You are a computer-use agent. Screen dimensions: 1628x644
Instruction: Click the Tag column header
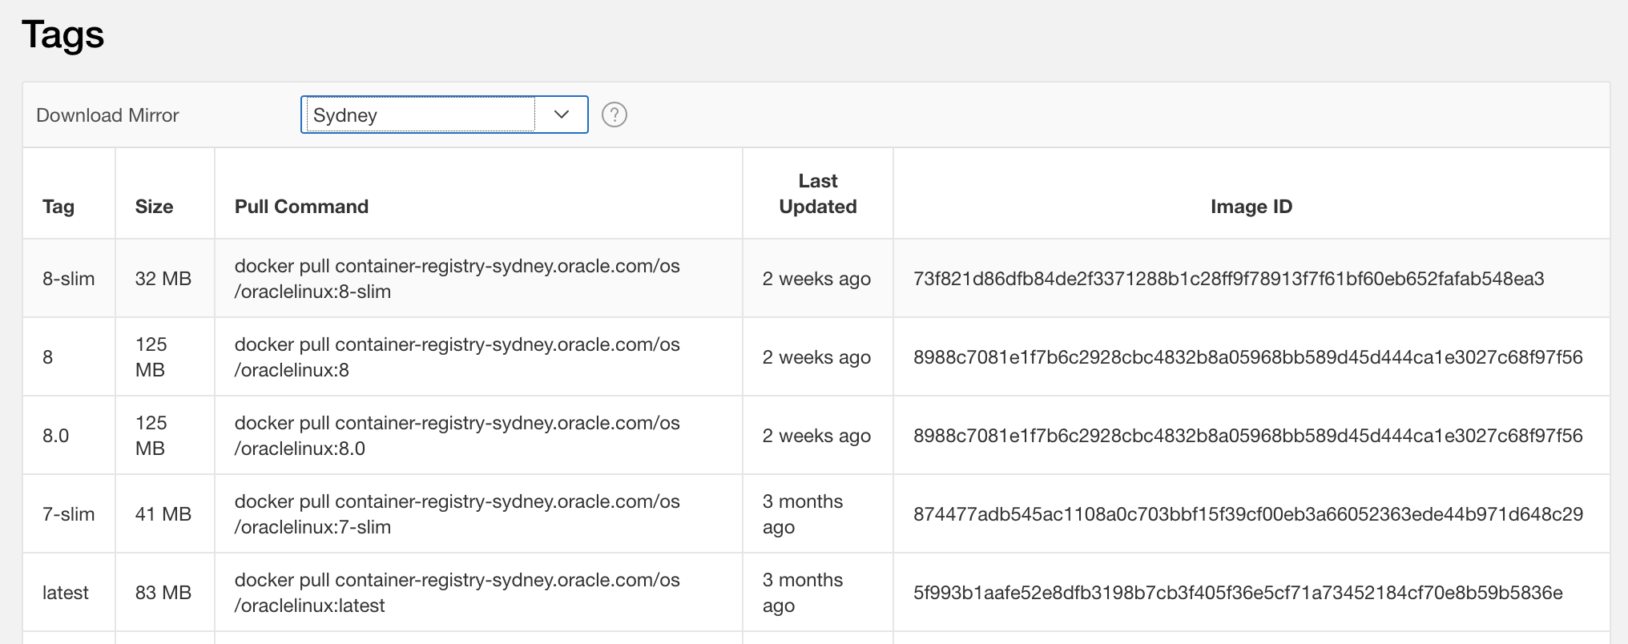pos(58,207)
